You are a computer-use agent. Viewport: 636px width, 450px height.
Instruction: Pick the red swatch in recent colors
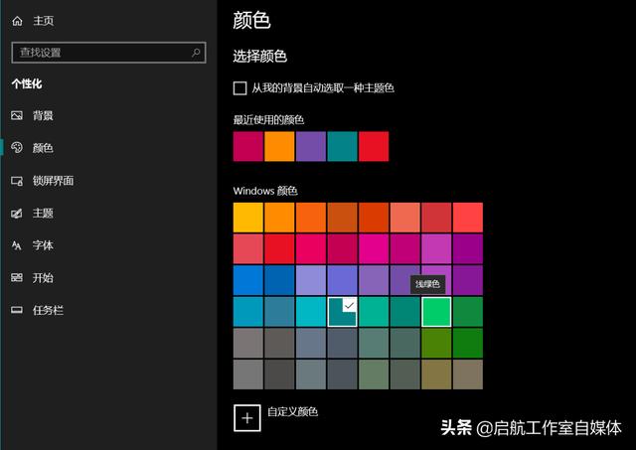pos(374,146)
